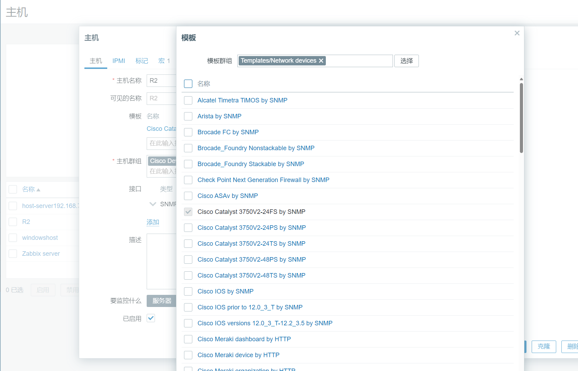This screenshot has width=578, height=371.
Task: Open Cisco IOS by SNMP link
Action: (226, 291)
